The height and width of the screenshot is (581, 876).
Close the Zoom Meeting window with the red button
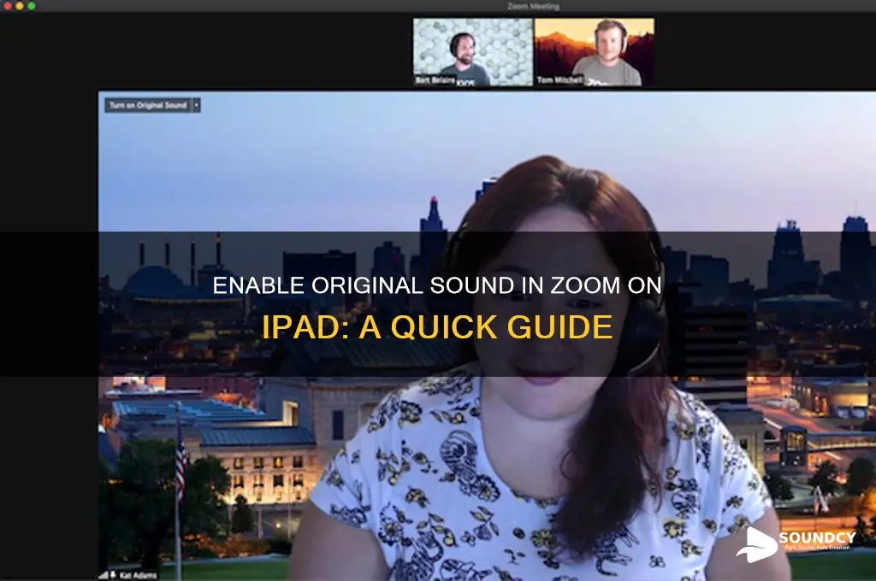pyautogui.click(x=7, y=6)
